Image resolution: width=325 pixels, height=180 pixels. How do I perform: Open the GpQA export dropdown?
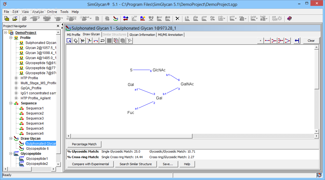(x=266, y=19)
